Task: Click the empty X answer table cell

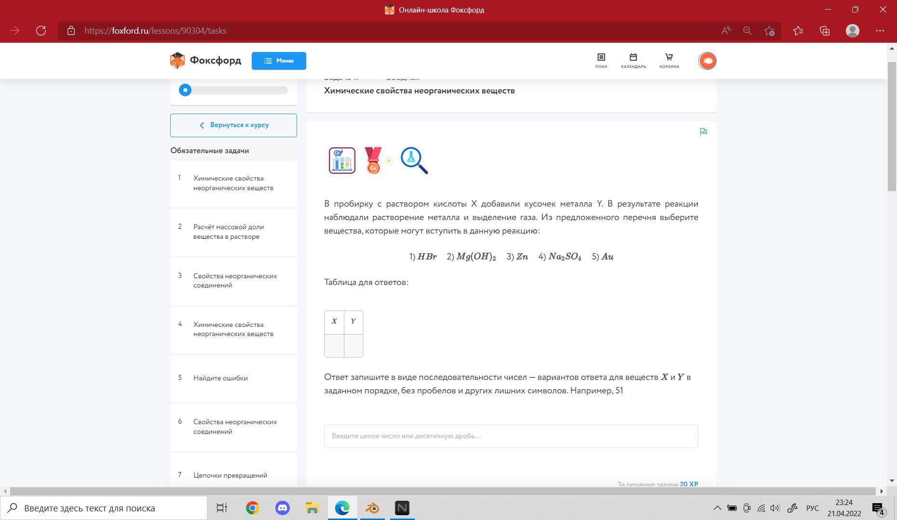Action: pos(334,346)
